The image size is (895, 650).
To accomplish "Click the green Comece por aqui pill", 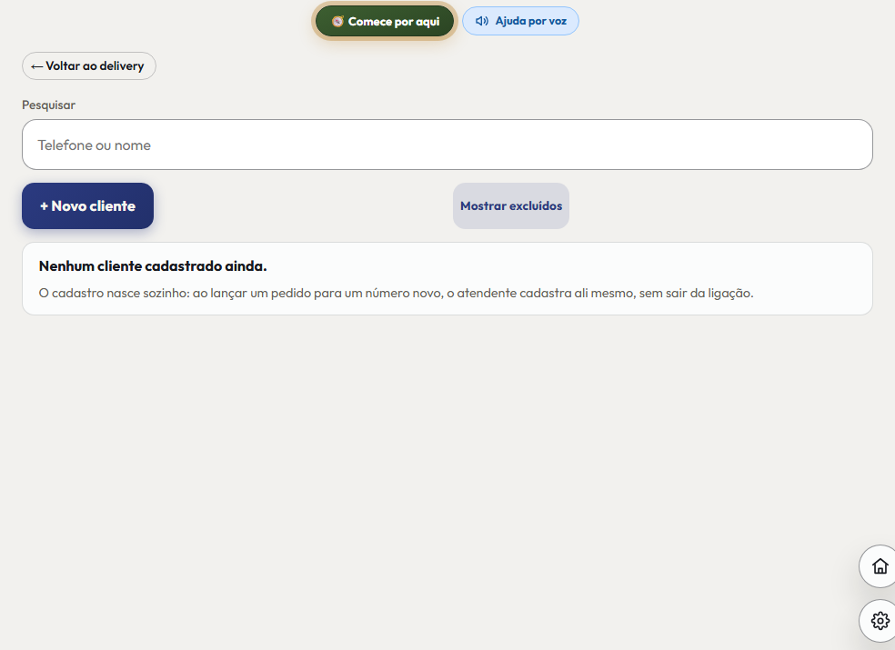I will (x=385, y=22).
